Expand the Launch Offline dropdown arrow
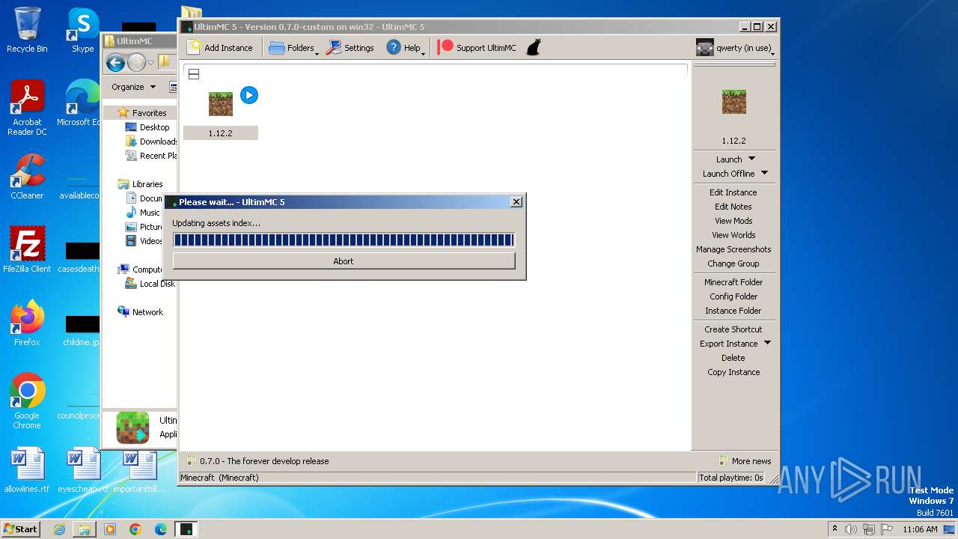Image resolution: width=958 pixels, height=539 pixels. (764, 173)
